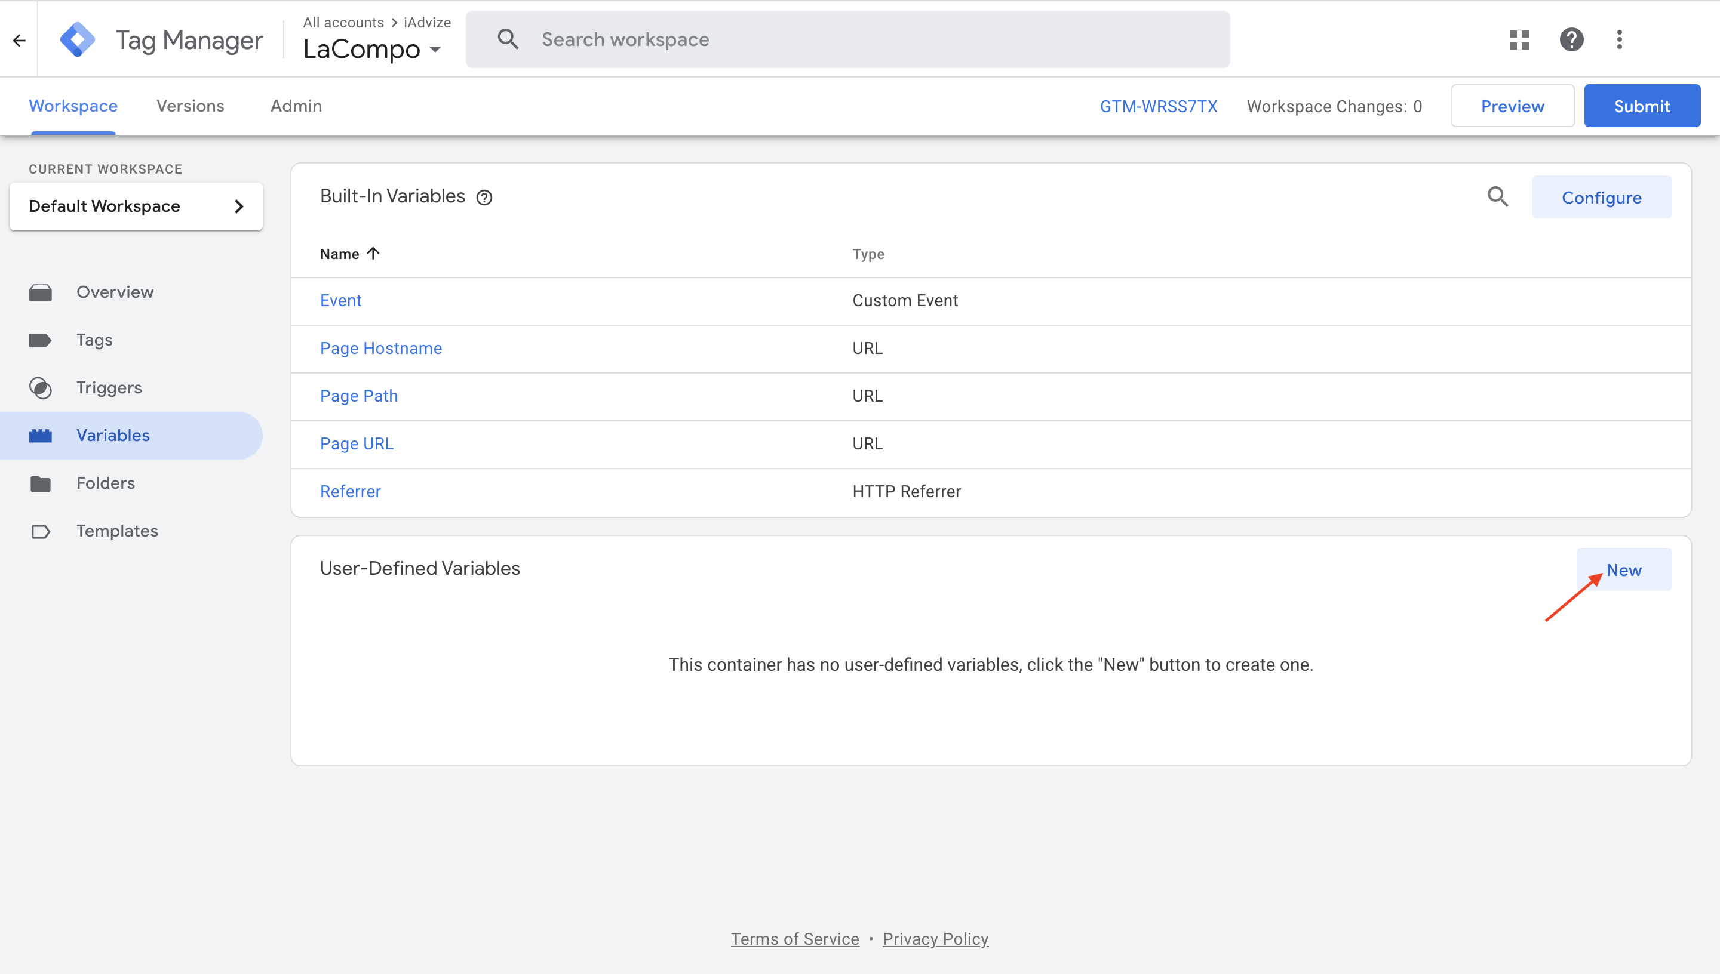Screen dimensions: 1720x974
Task: Click the search magnifier in workspace search bar
Action: (x=508, y=39)
